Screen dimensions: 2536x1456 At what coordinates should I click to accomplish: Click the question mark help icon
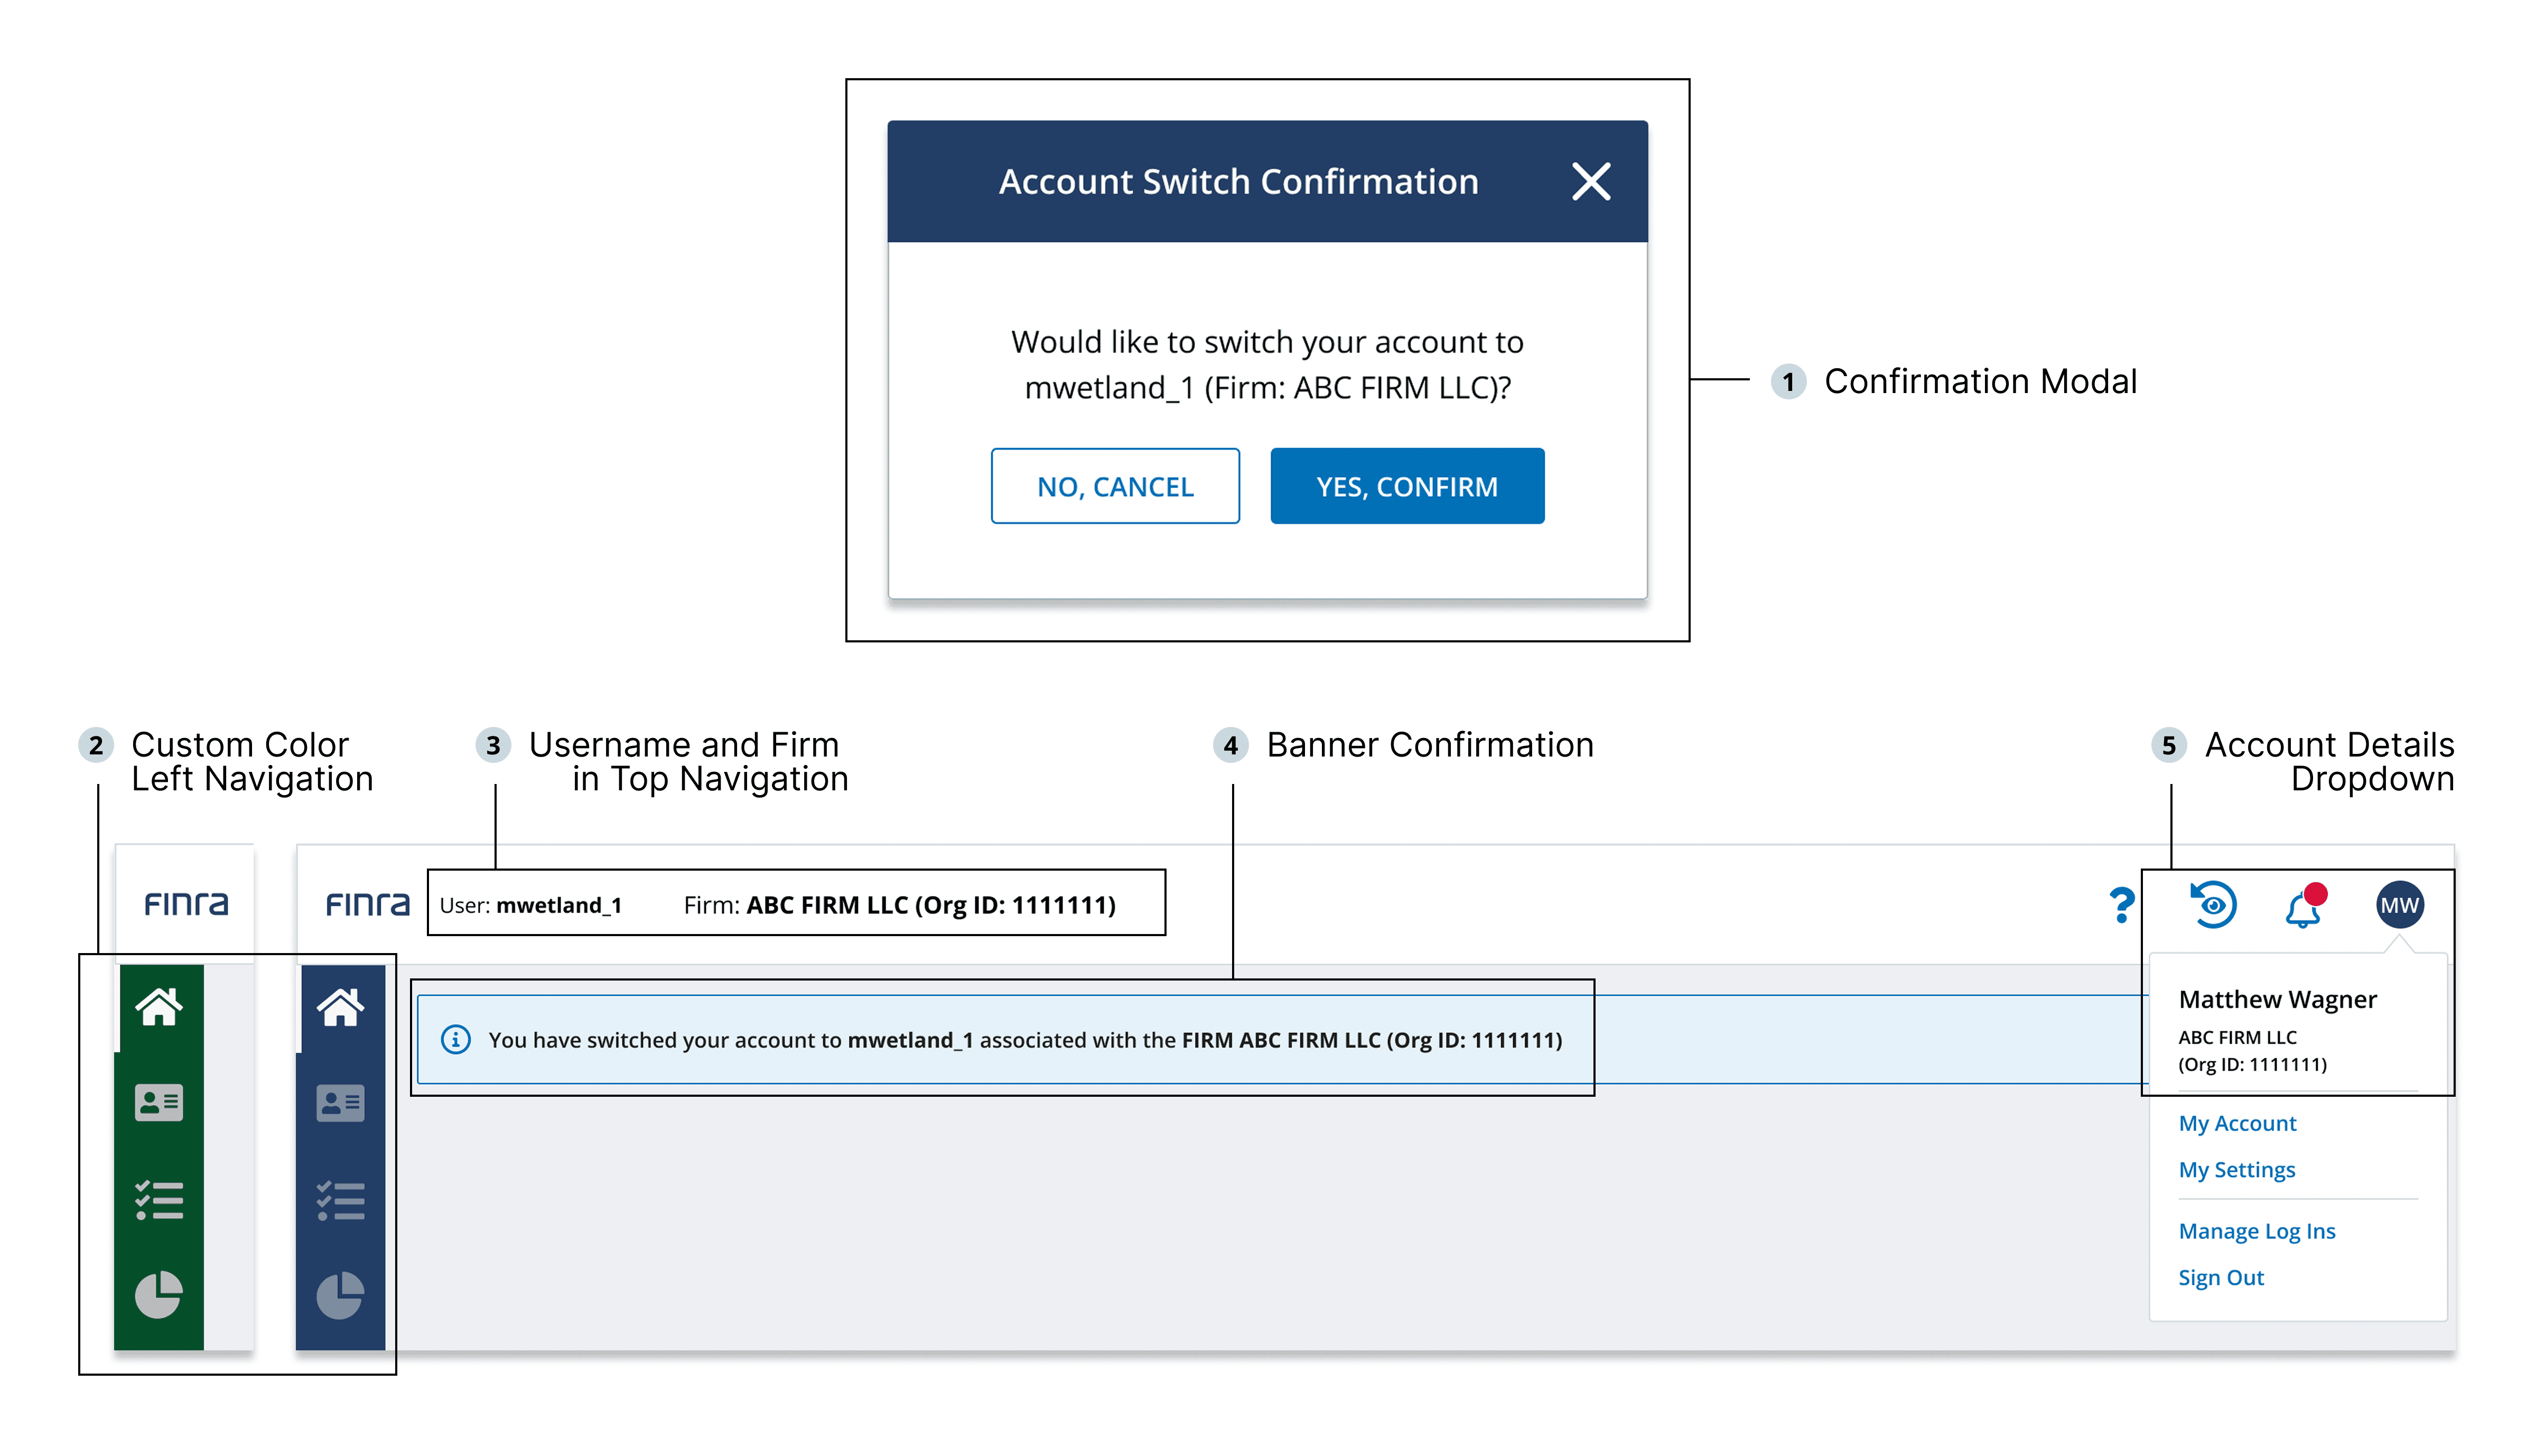2120,906
